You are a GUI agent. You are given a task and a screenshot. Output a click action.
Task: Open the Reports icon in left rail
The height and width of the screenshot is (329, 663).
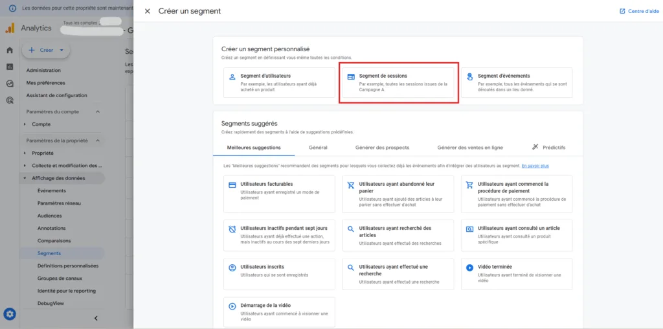point(10,67)
